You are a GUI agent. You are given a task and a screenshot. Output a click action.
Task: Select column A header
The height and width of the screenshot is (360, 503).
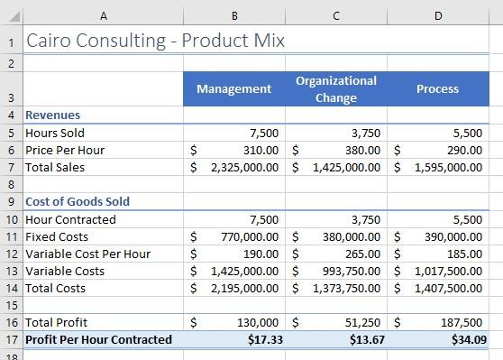pos(104,15)
